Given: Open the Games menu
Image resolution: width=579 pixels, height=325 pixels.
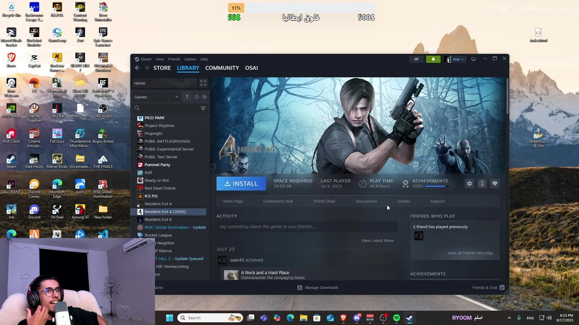Looking at the screenshot, I should pos(190,59).
